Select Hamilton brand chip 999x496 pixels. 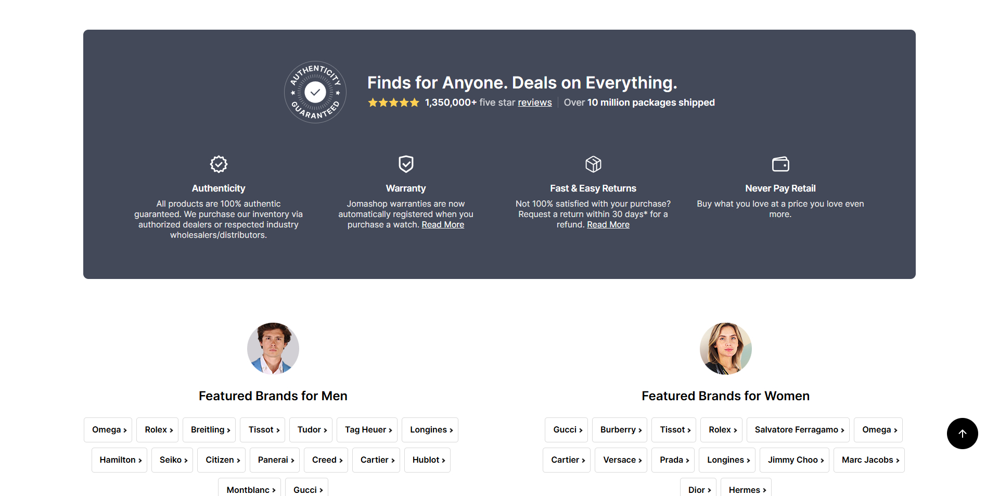(120, 460)
